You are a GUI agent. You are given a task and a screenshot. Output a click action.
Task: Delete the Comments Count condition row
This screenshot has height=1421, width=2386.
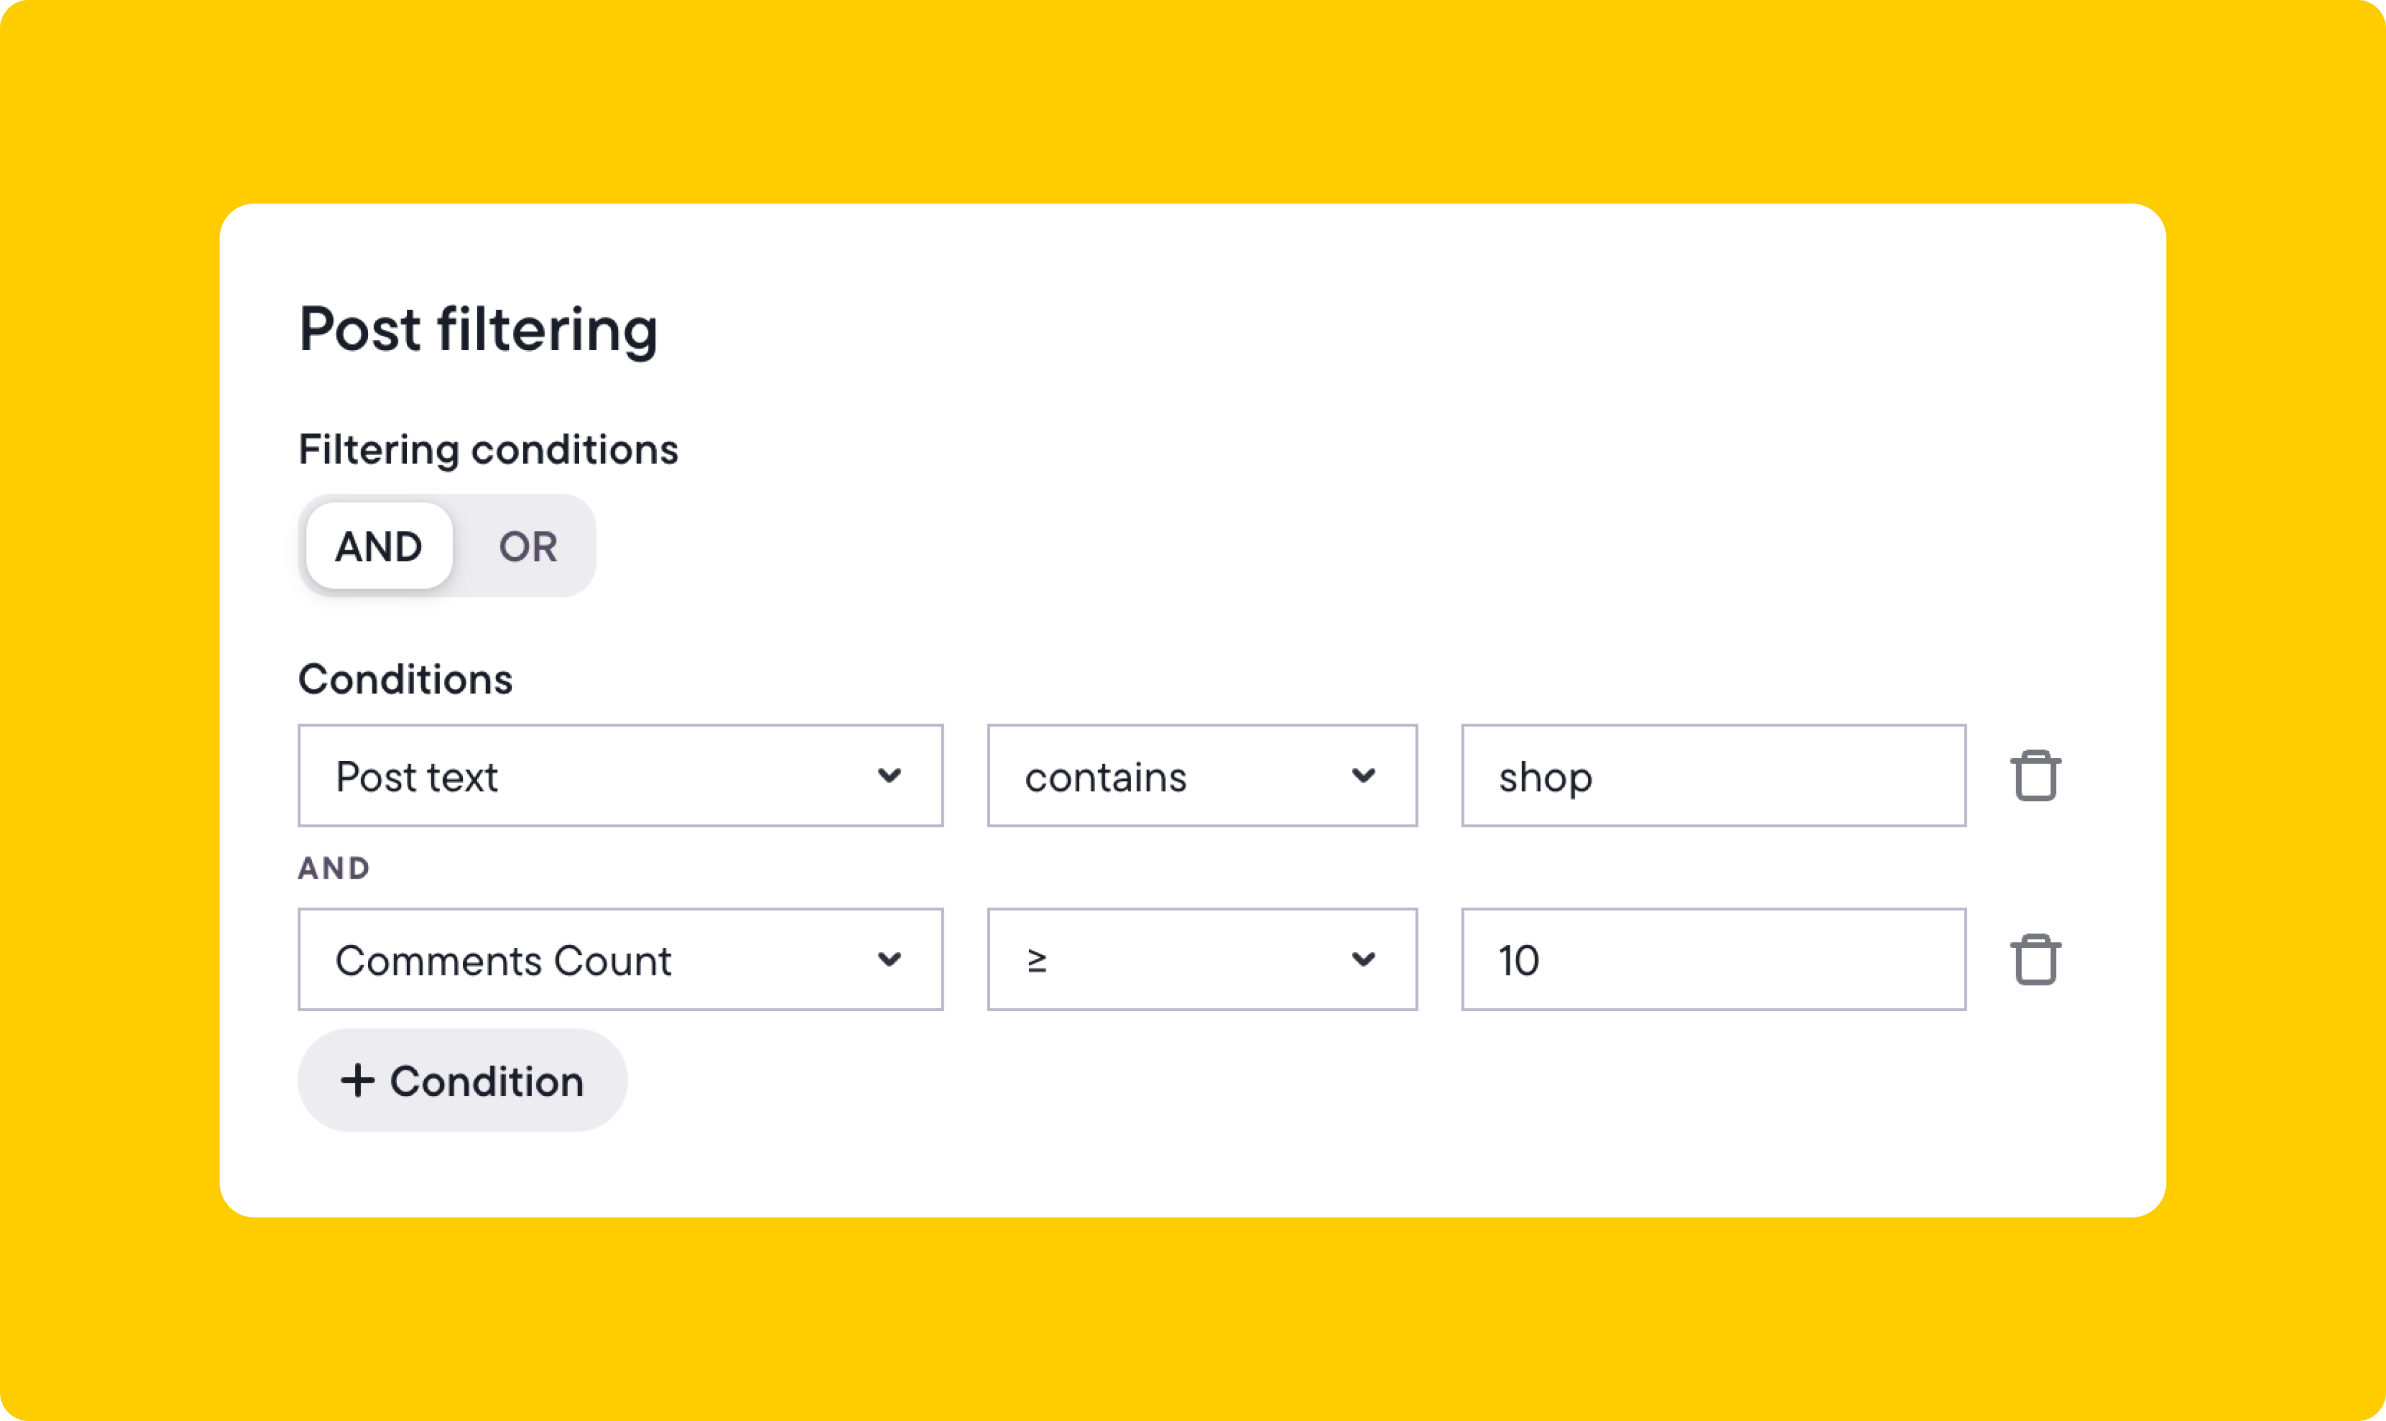[x=2036, y=959]
